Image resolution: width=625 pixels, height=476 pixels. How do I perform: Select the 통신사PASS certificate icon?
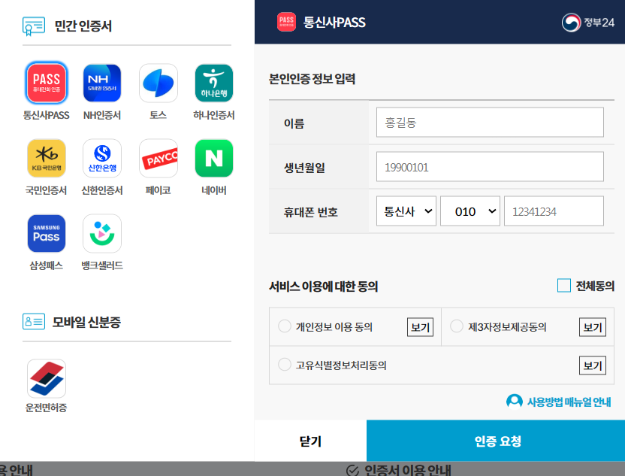pyautogui.click(x=47, y=83)
